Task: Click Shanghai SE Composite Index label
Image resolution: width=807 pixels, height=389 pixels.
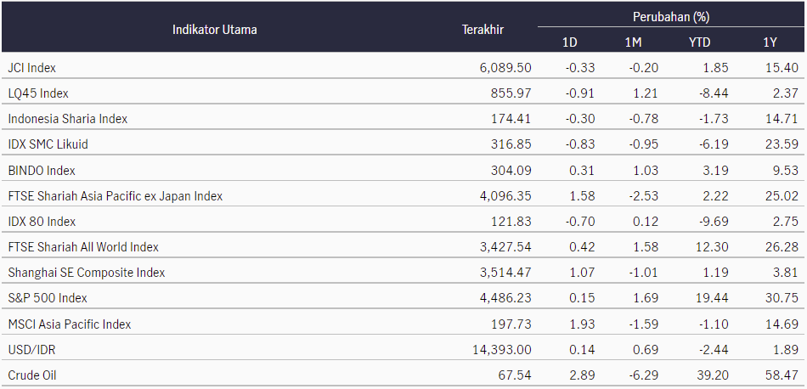Action: [87, 273]
